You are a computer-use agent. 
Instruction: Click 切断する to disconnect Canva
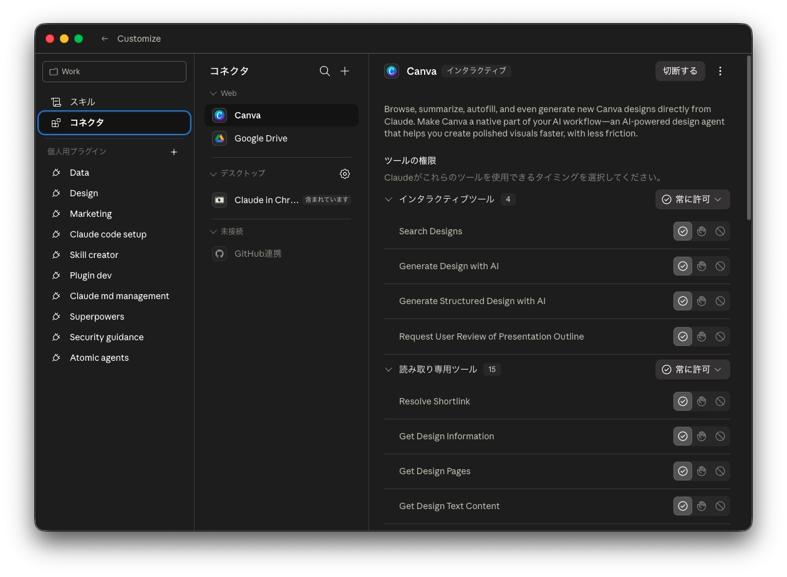click(680, 71)
